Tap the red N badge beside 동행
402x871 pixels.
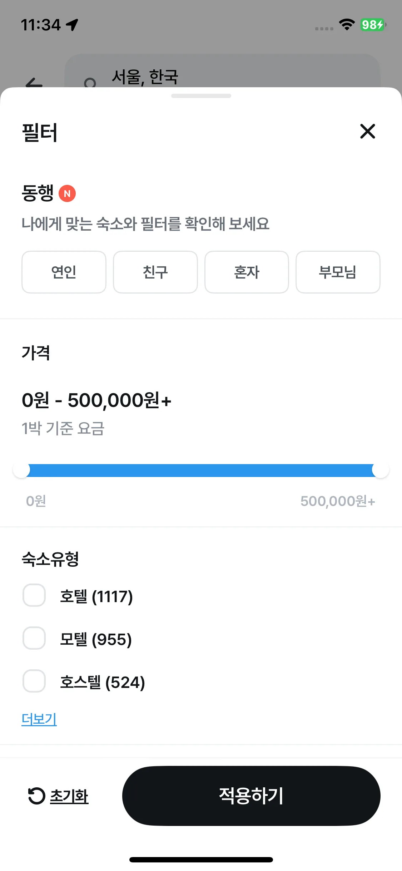pos(67,193)
